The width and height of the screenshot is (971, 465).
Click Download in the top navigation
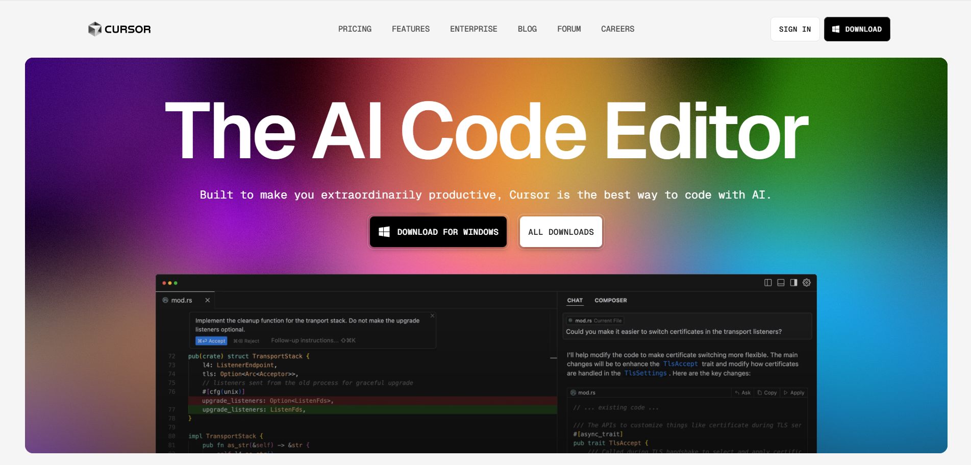(857, 29)
